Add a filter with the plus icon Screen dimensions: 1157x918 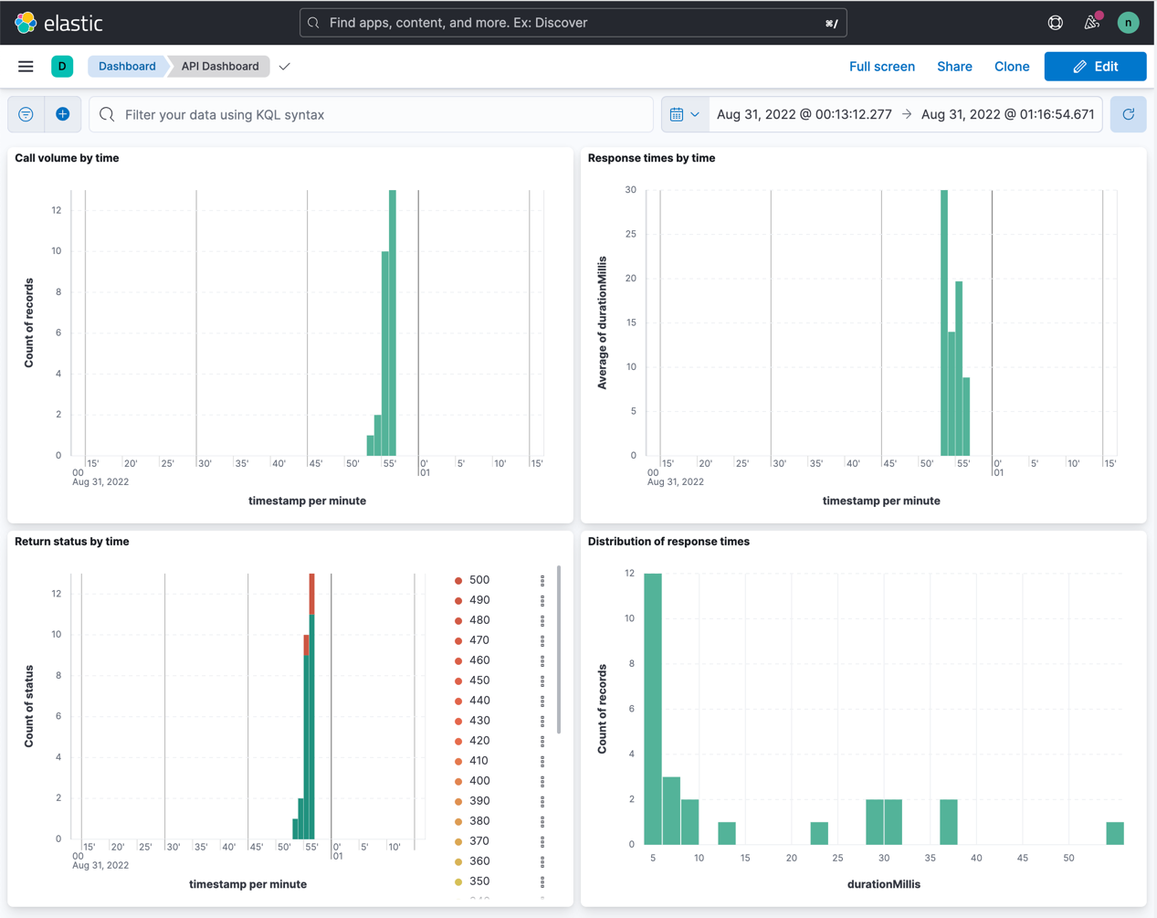(x=63, y=114)
